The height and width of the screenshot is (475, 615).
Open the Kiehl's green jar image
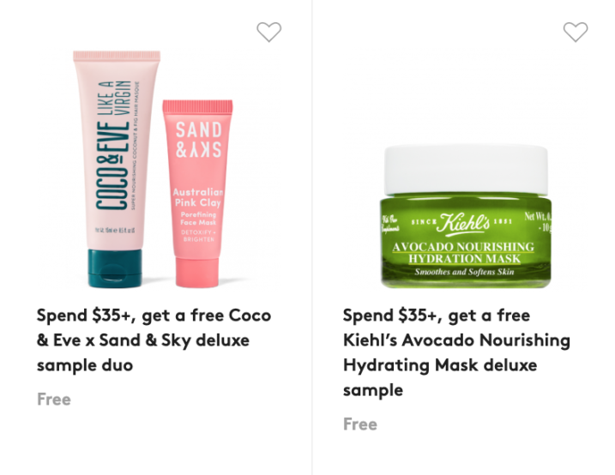(466, 216)
